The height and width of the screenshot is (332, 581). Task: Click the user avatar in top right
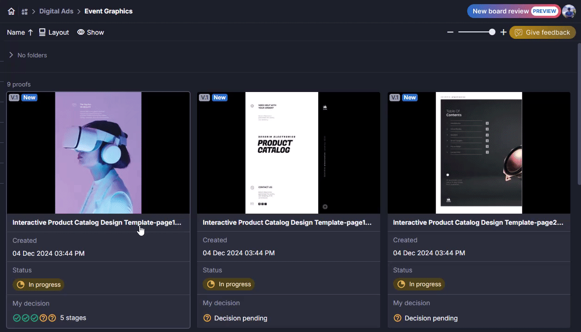tap(569, 12)
